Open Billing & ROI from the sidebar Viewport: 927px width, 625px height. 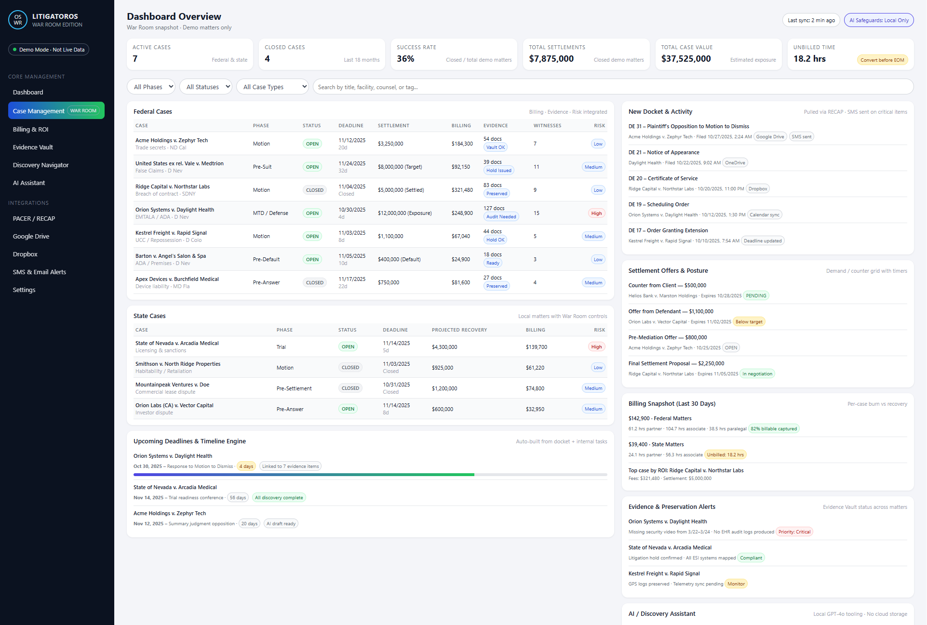[x=30, y=129]
